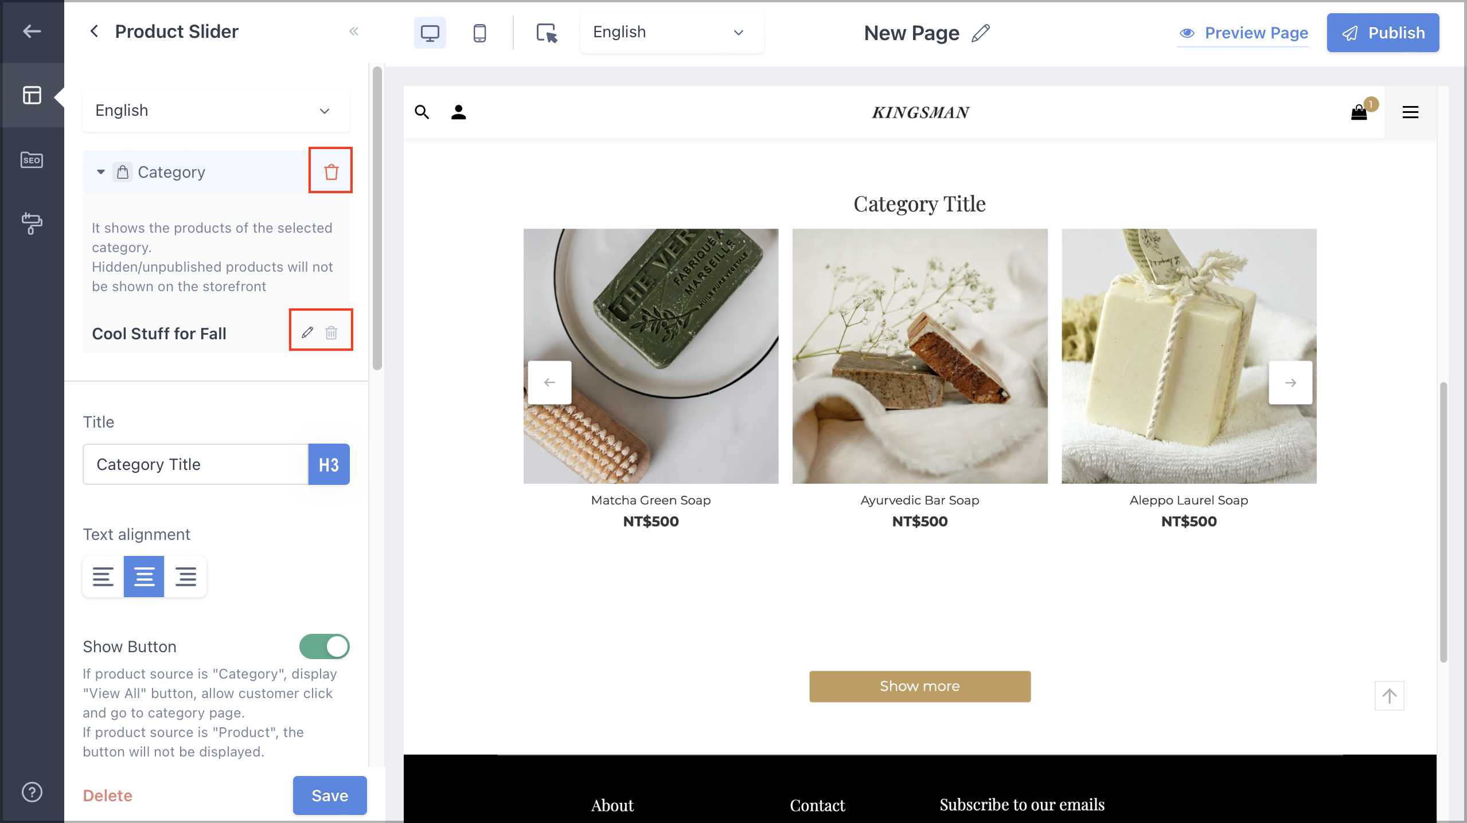The image size is (1467, 823).
Task: Remove Cool Stuff for Fall with trash icon
Action: (x=331, y=332)
